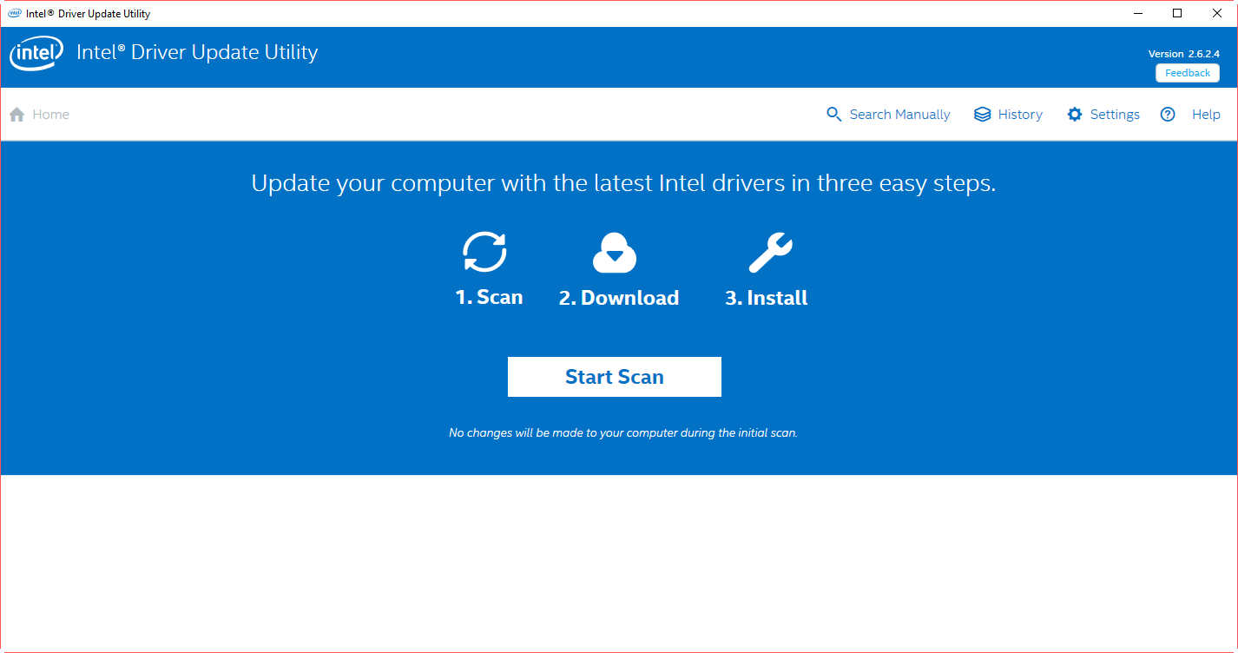Image resolution: width=1238 pixels, height=653 pixels.
Task: Go to the Home label
Action: point(51,115)
